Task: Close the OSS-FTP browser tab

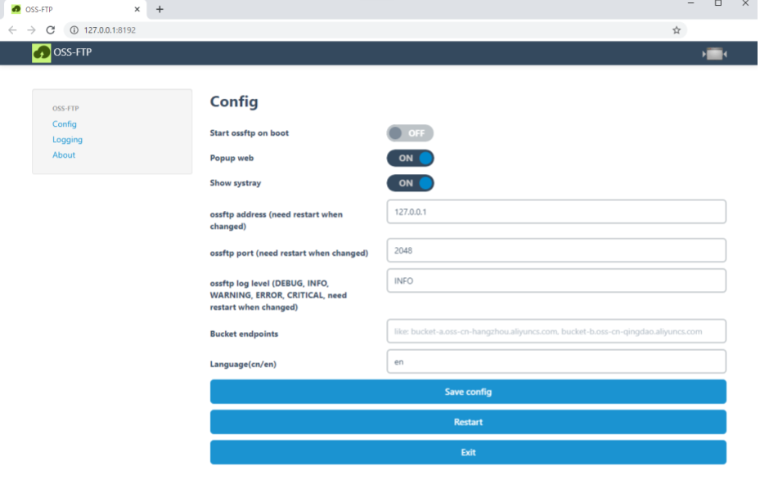Action: [x=137, y=9]
